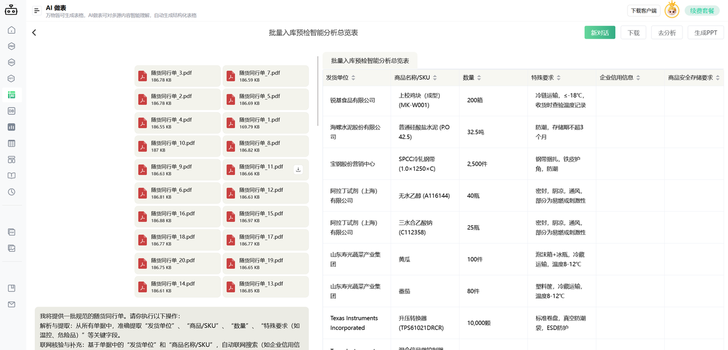Click the 新对话 green button

[x=599, y=32]
